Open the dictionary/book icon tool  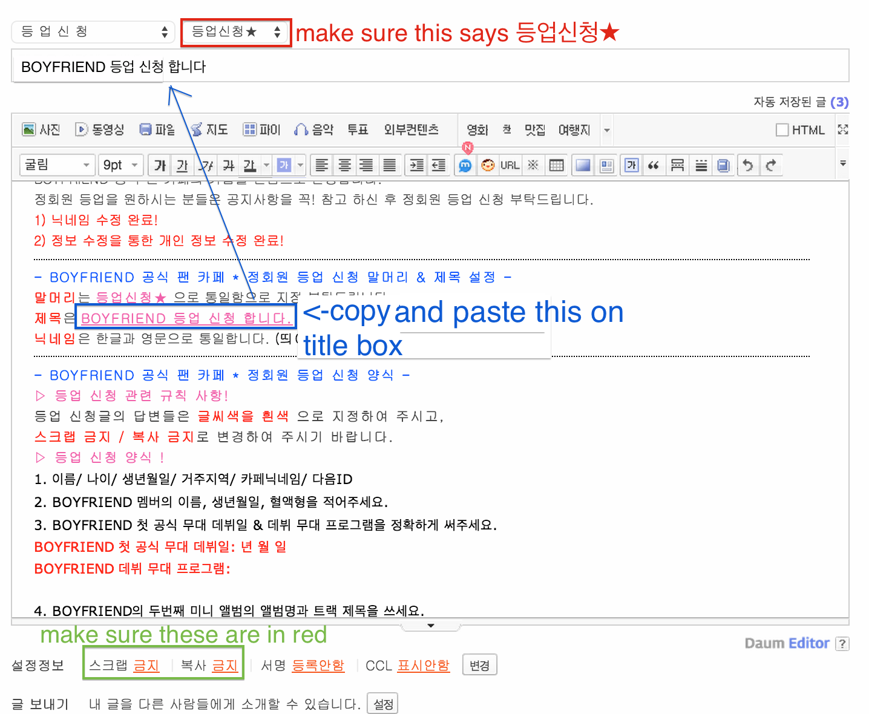pos(723,165)
